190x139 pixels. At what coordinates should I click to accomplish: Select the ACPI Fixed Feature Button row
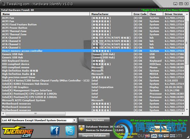click(93, 25)
